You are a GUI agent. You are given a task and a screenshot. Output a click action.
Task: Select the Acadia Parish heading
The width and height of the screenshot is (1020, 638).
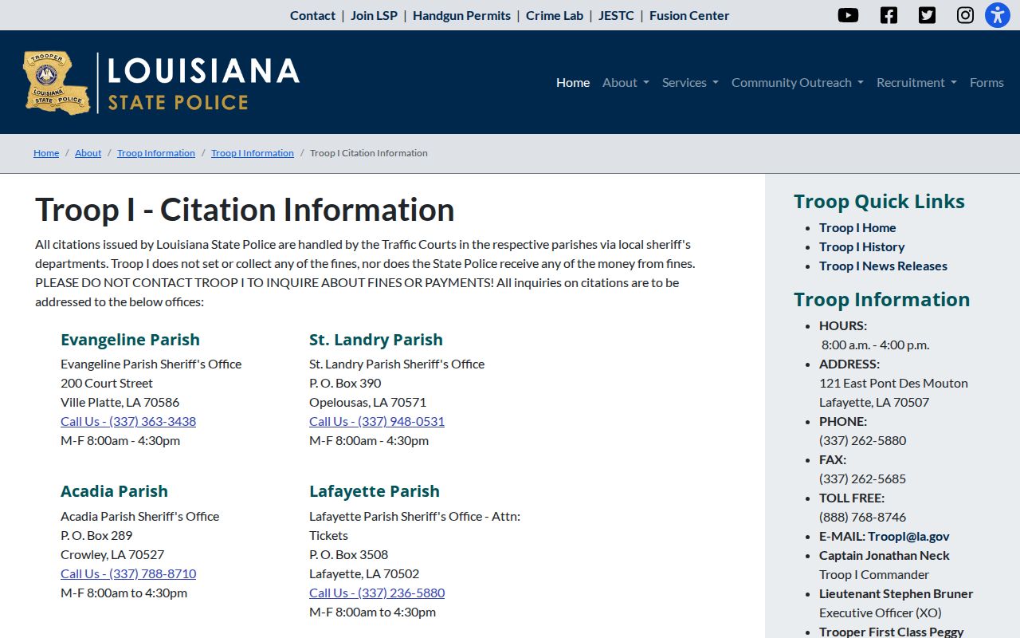click(114, 491)
